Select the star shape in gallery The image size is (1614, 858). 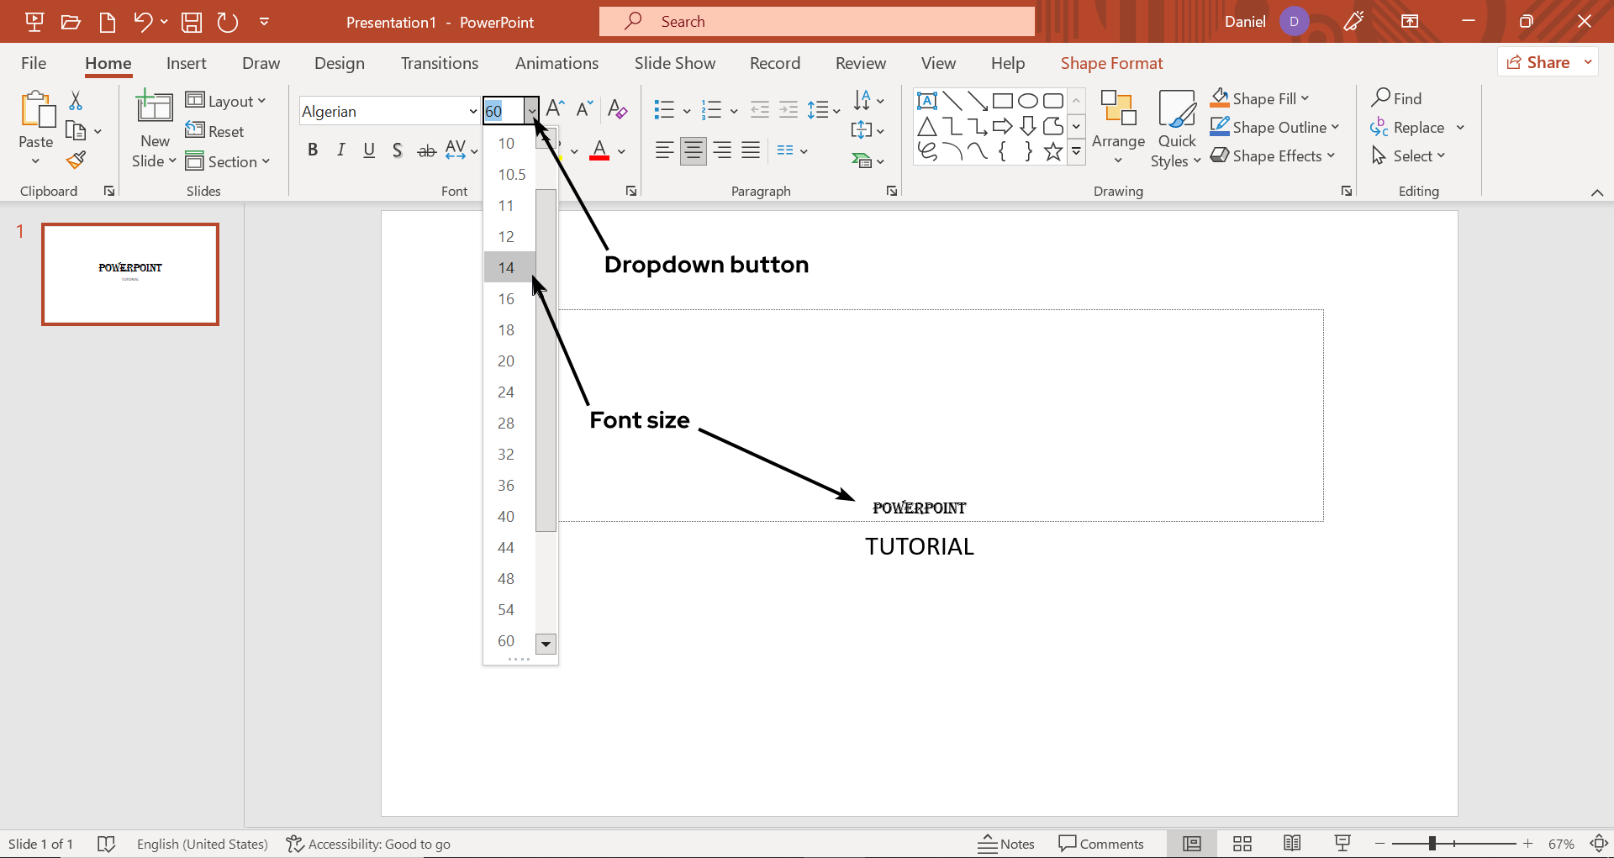pyautogui.click(x=1052, y=151)
